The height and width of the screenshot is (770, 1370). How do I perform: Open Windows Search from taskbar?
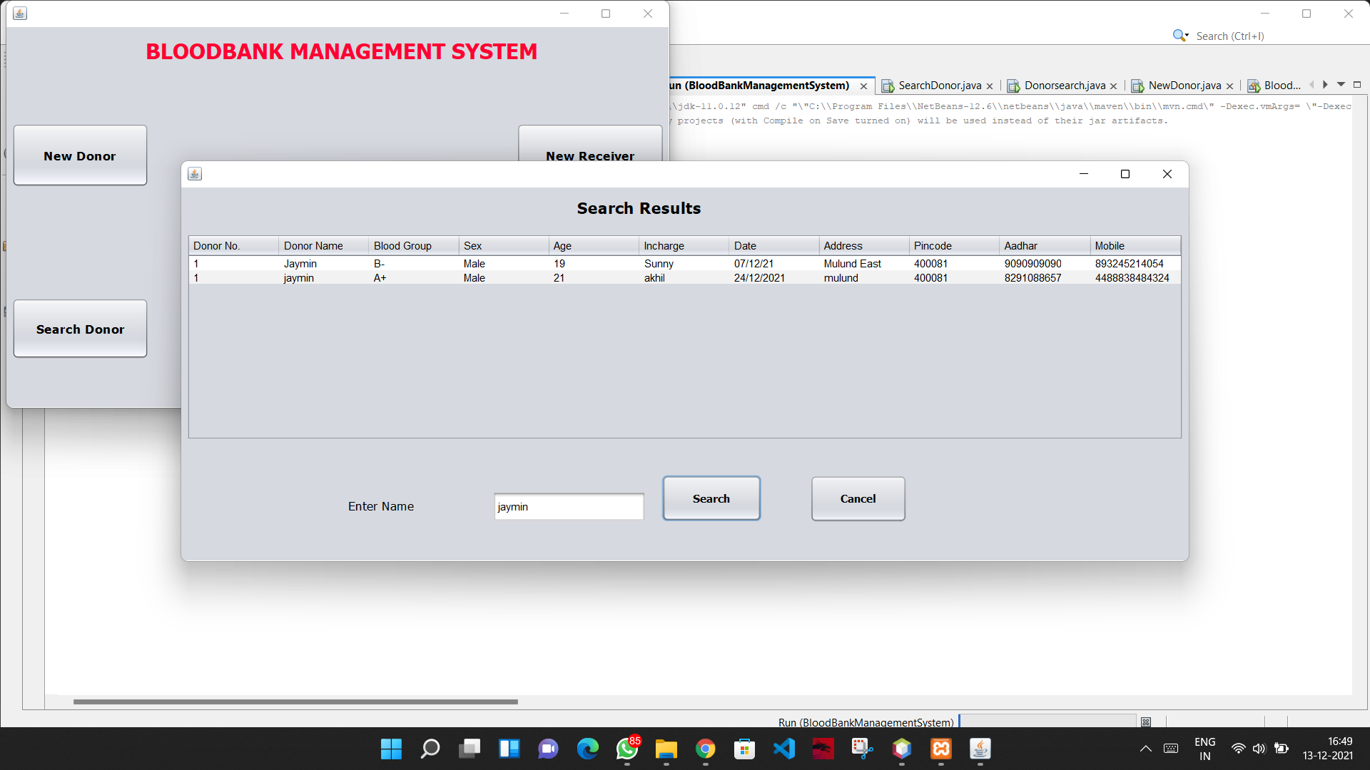430,749
